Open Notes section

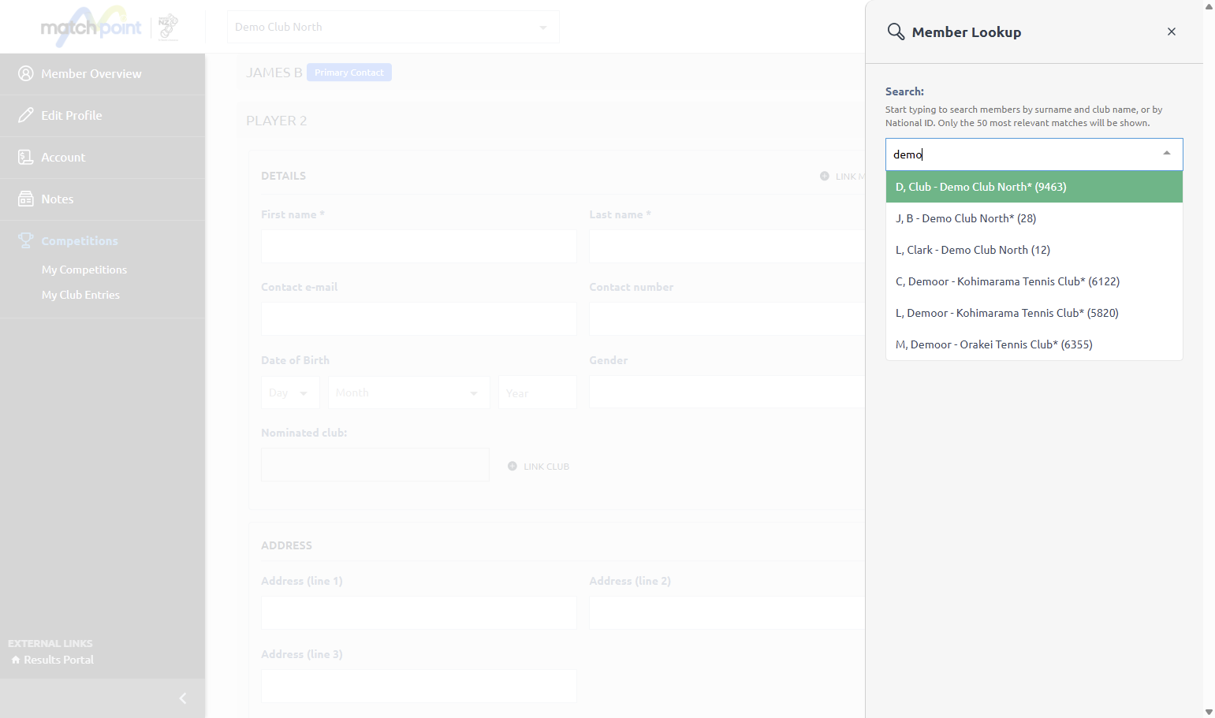pos(102,199)
